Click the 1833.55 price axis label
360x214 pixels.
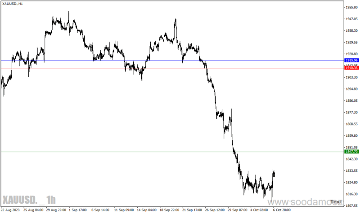click(352, 171)
